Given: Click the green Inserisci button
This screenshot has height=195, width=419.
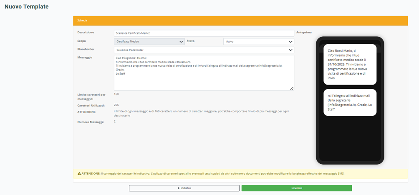Looking at the screenshot, I should pyautogui.click(x=296, y=188).
